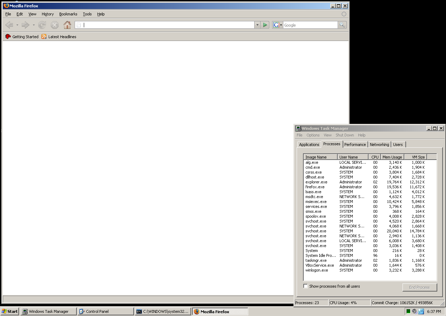Click the green Go arrow button
The width and height of the screenshot is (446, 316).
coord(265,25)
